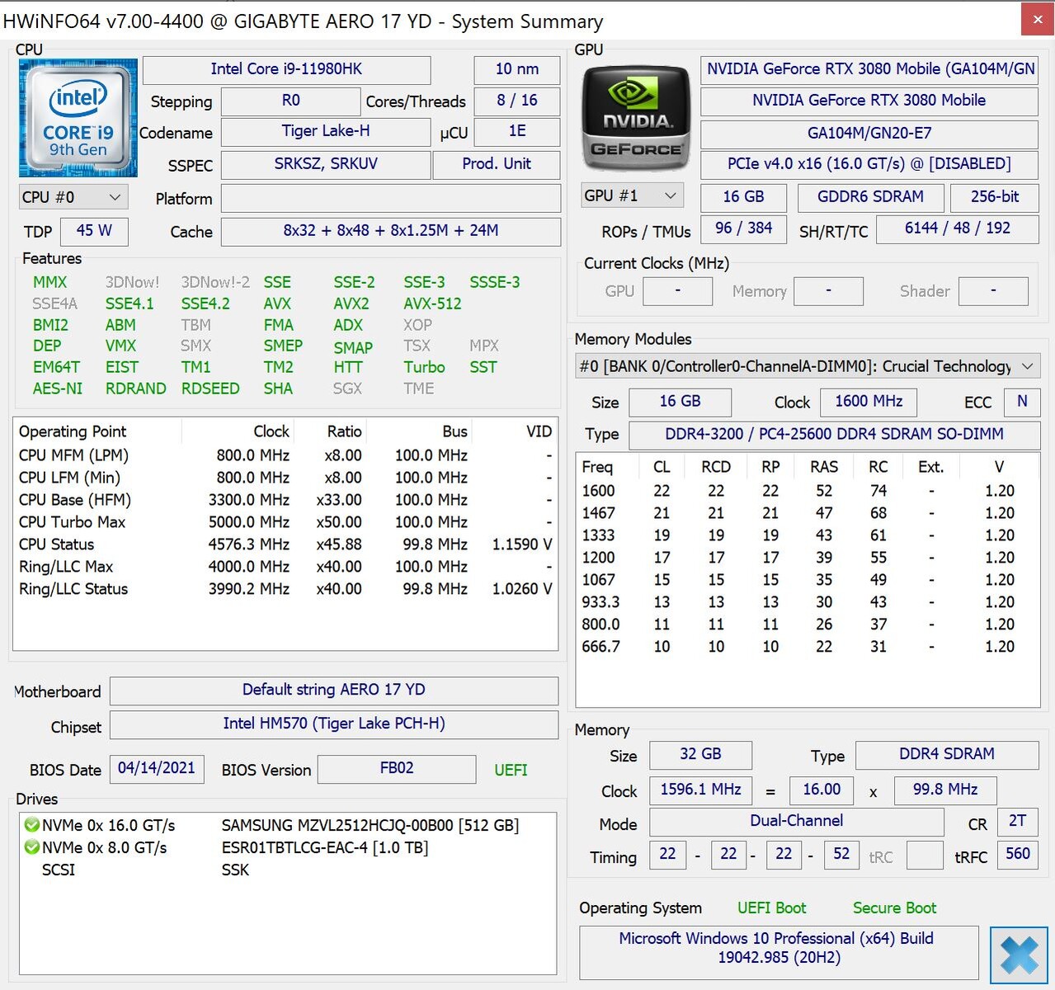Select the CPU Status operating point row
The height and width of the screenshot is (990, 1055).
(285, 544)
